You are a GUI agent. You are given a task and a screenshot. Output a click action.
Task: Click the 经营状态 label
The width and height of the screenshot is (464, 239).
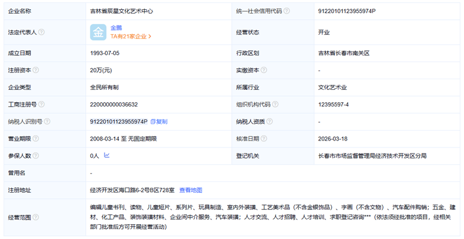click(247, 32)
